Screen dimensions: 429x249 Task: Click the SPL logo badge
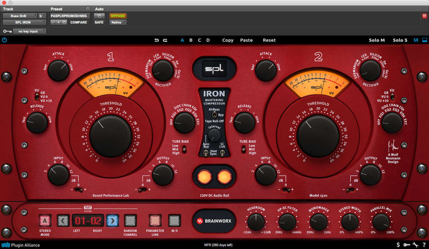[214, 69]
